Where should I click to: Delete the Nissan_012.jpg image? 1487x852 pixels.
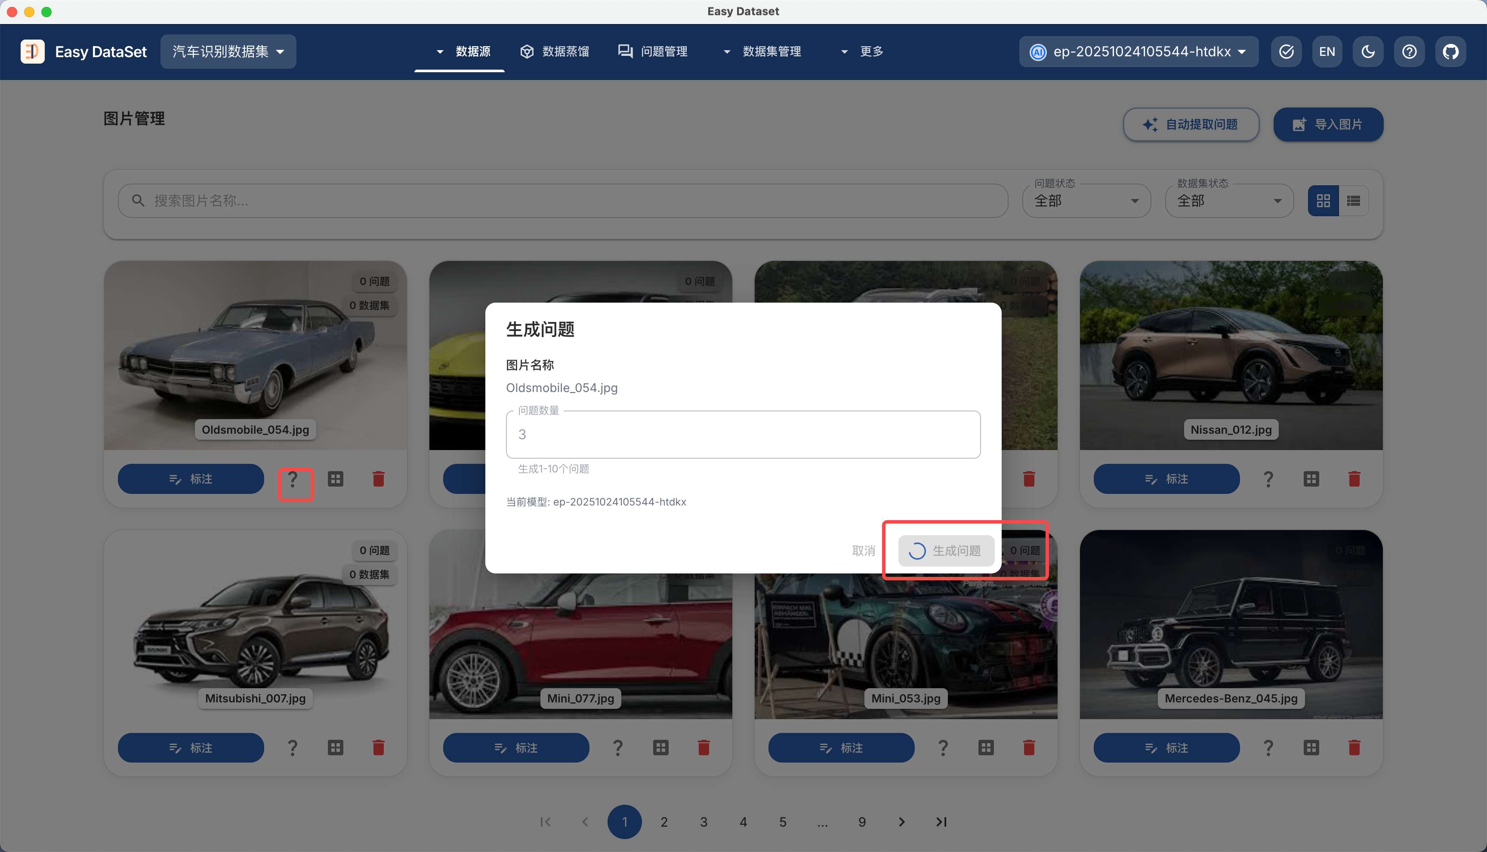(1354, 479)
